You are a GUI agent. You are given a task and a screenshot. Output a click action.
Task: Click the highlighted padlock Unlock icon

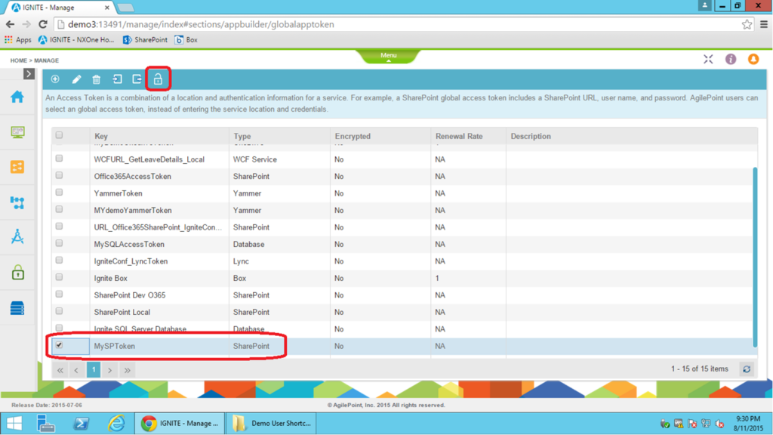157,79
